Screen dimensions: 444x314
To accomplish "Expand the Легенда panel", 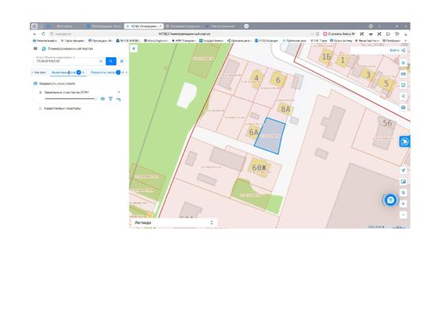I will pyautogui.click(x=212, y=223).
